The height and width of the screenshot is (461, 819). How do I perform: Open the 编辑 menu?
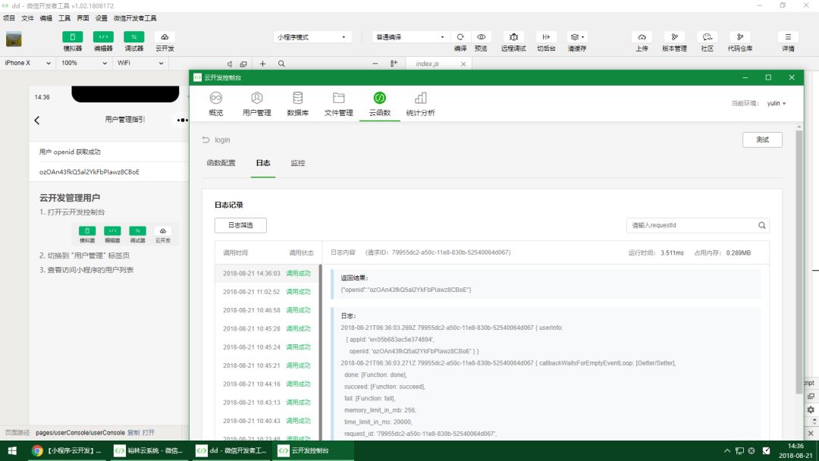tap(46, 18)
